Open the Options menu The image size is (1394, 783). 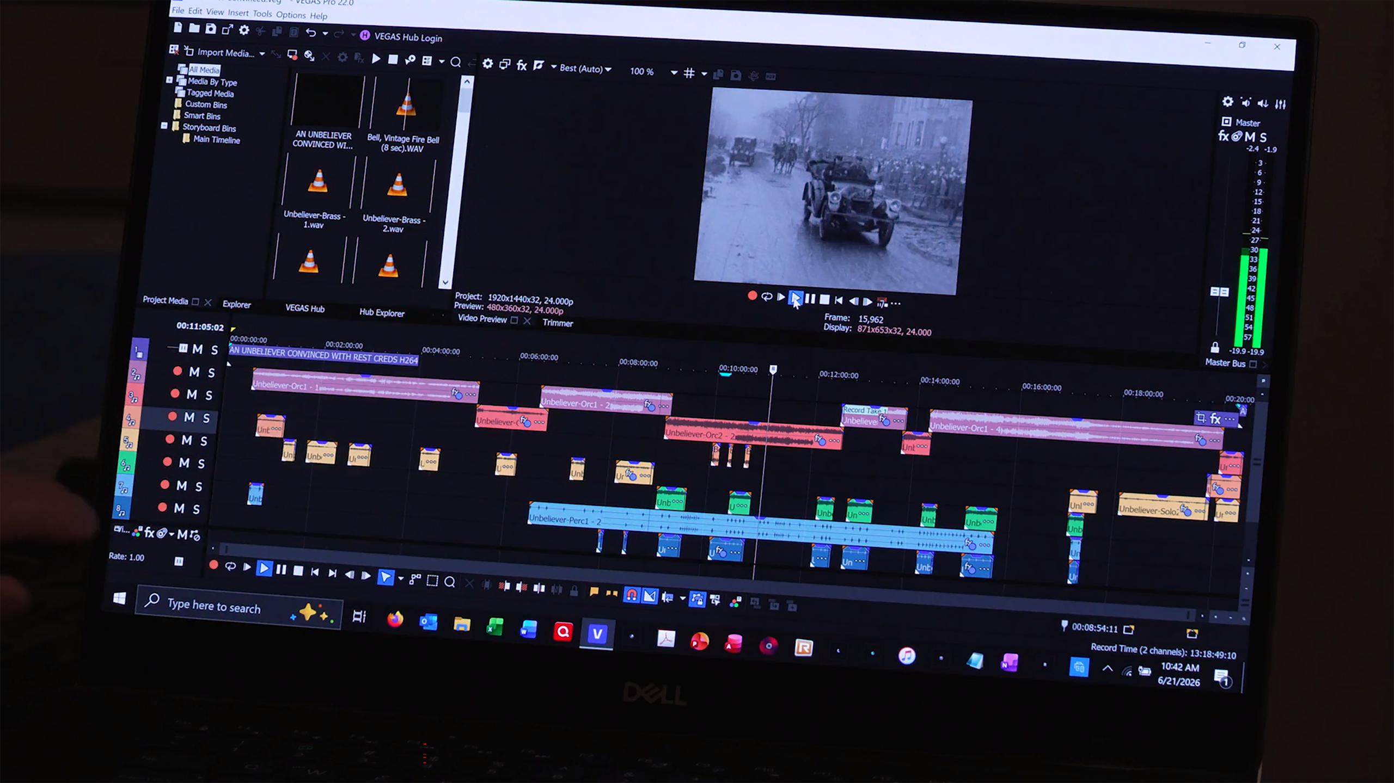tap(291, 15)
